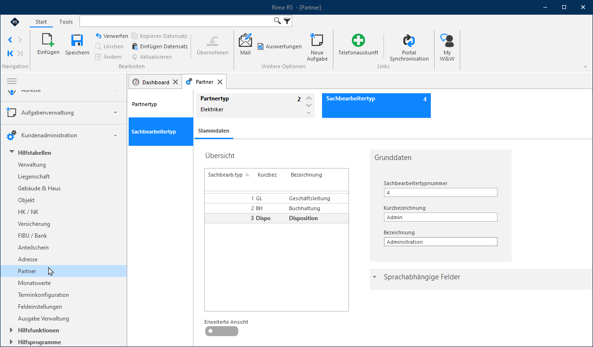Sort by Sachbearb.typ column header

(228, 175)
